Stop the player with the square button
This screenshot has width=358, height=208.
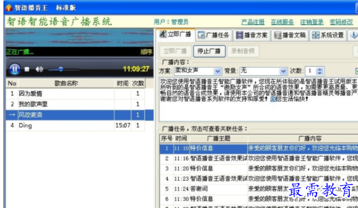pyautogui.click(x=27, y=69)
